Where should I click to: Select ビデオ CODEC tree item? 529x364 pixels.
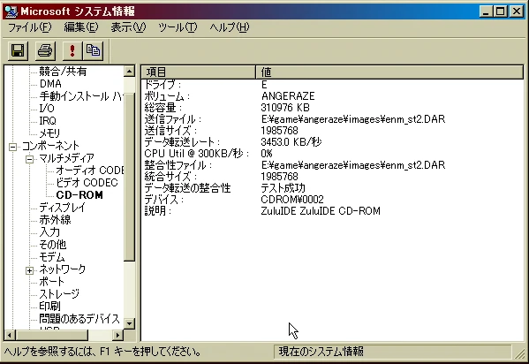[x=87, y=183]
